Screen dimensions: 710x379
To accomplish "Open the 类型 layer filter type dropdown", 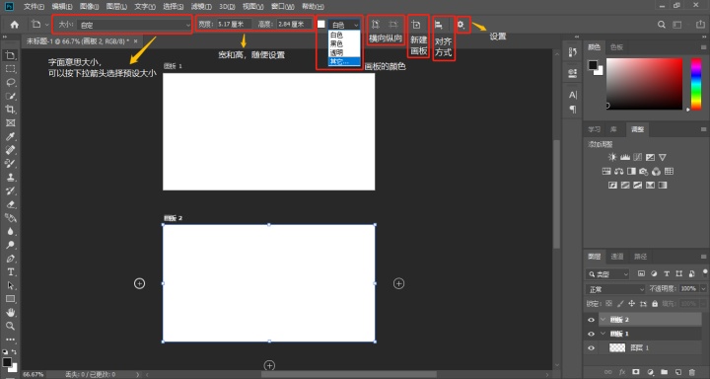I will [607, 273].
